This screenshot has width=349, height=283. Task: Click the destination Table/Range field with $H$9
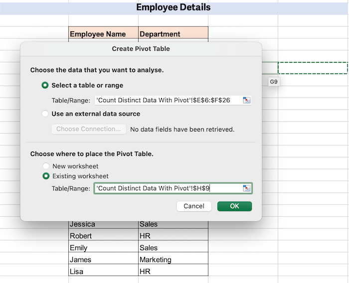[x=173, y=188]
